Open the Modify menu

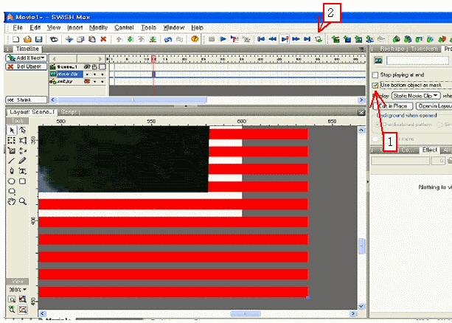(98, 28)
